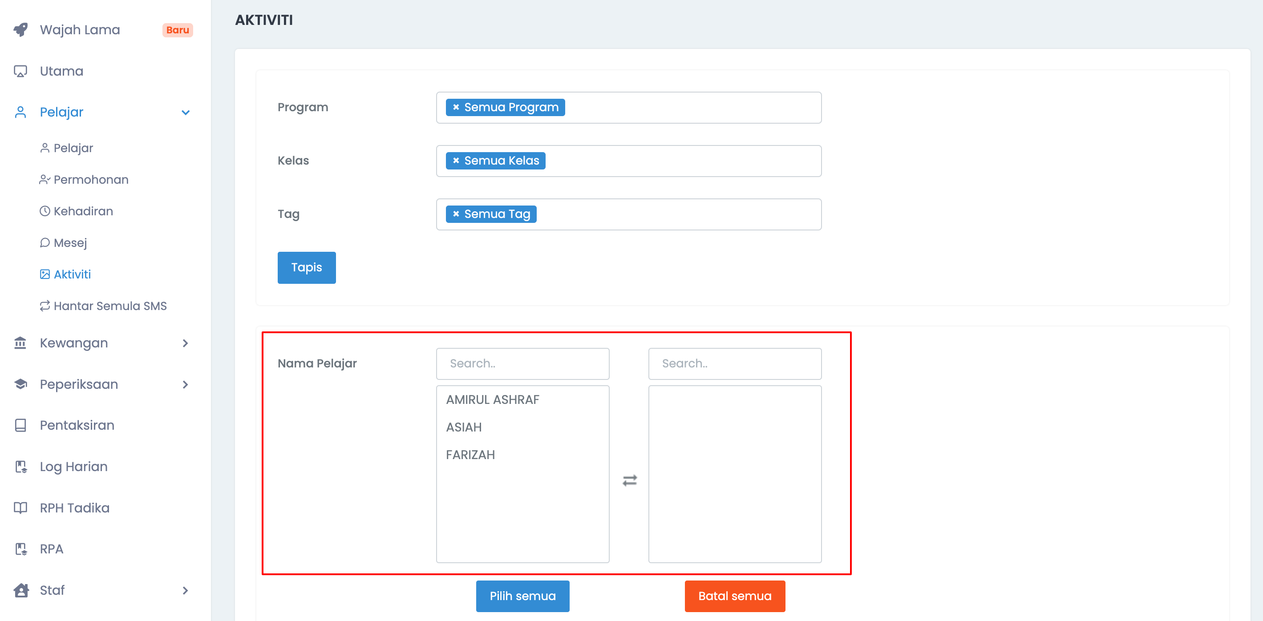
Task: Click the Pilih semua button
Action: click(x=522, y=596)
